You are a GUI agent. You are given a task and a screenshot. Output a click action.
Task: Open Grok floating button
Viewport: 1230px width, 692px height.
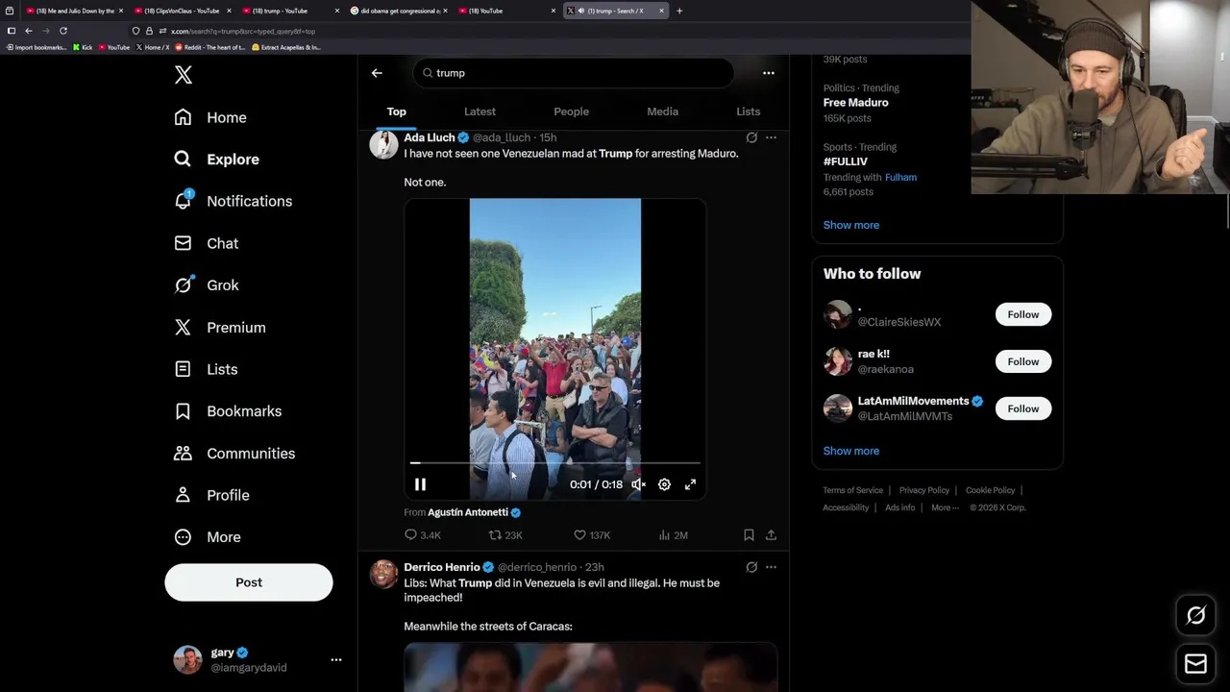[1195, 616]
